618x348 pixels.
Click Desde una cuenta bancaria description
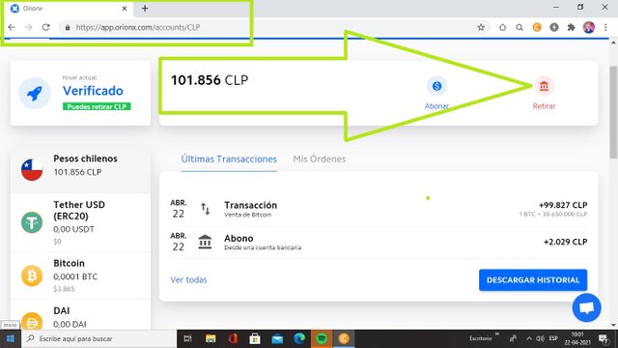coord(263,247)
